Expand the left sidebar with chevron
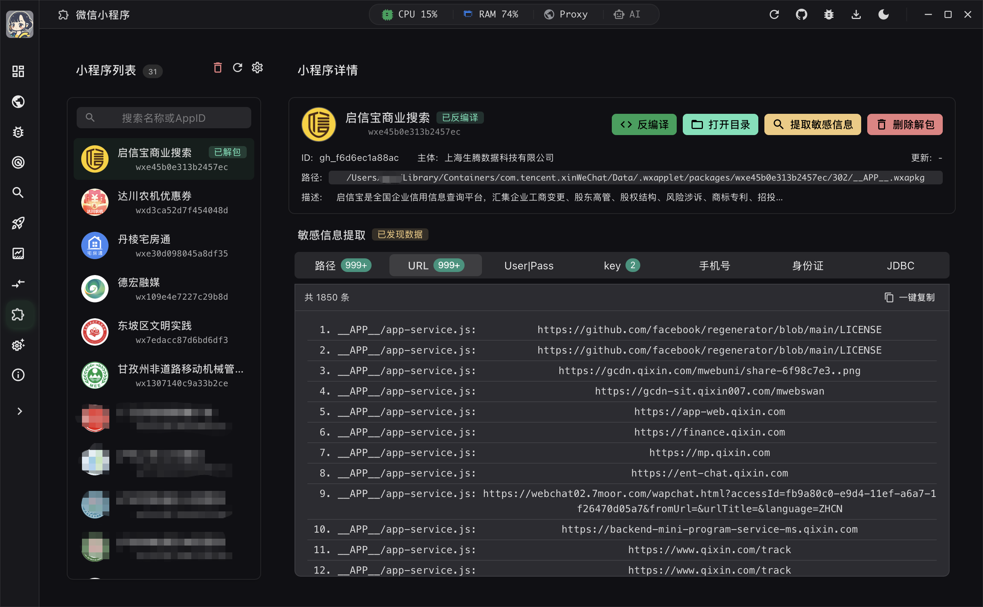Viewport: 983px width, 607px height. (19, 411)
